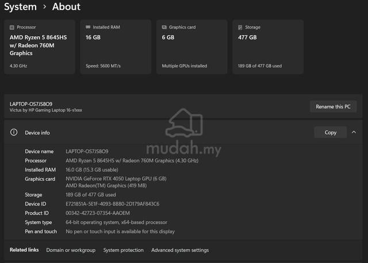368x263 pixels.
Task: Click the Device info circle icon
Action: [x=14, y=132]
